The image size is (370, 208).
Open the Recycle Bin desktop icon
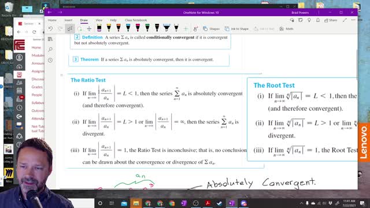pyautogui.click(x=9, y=10)
